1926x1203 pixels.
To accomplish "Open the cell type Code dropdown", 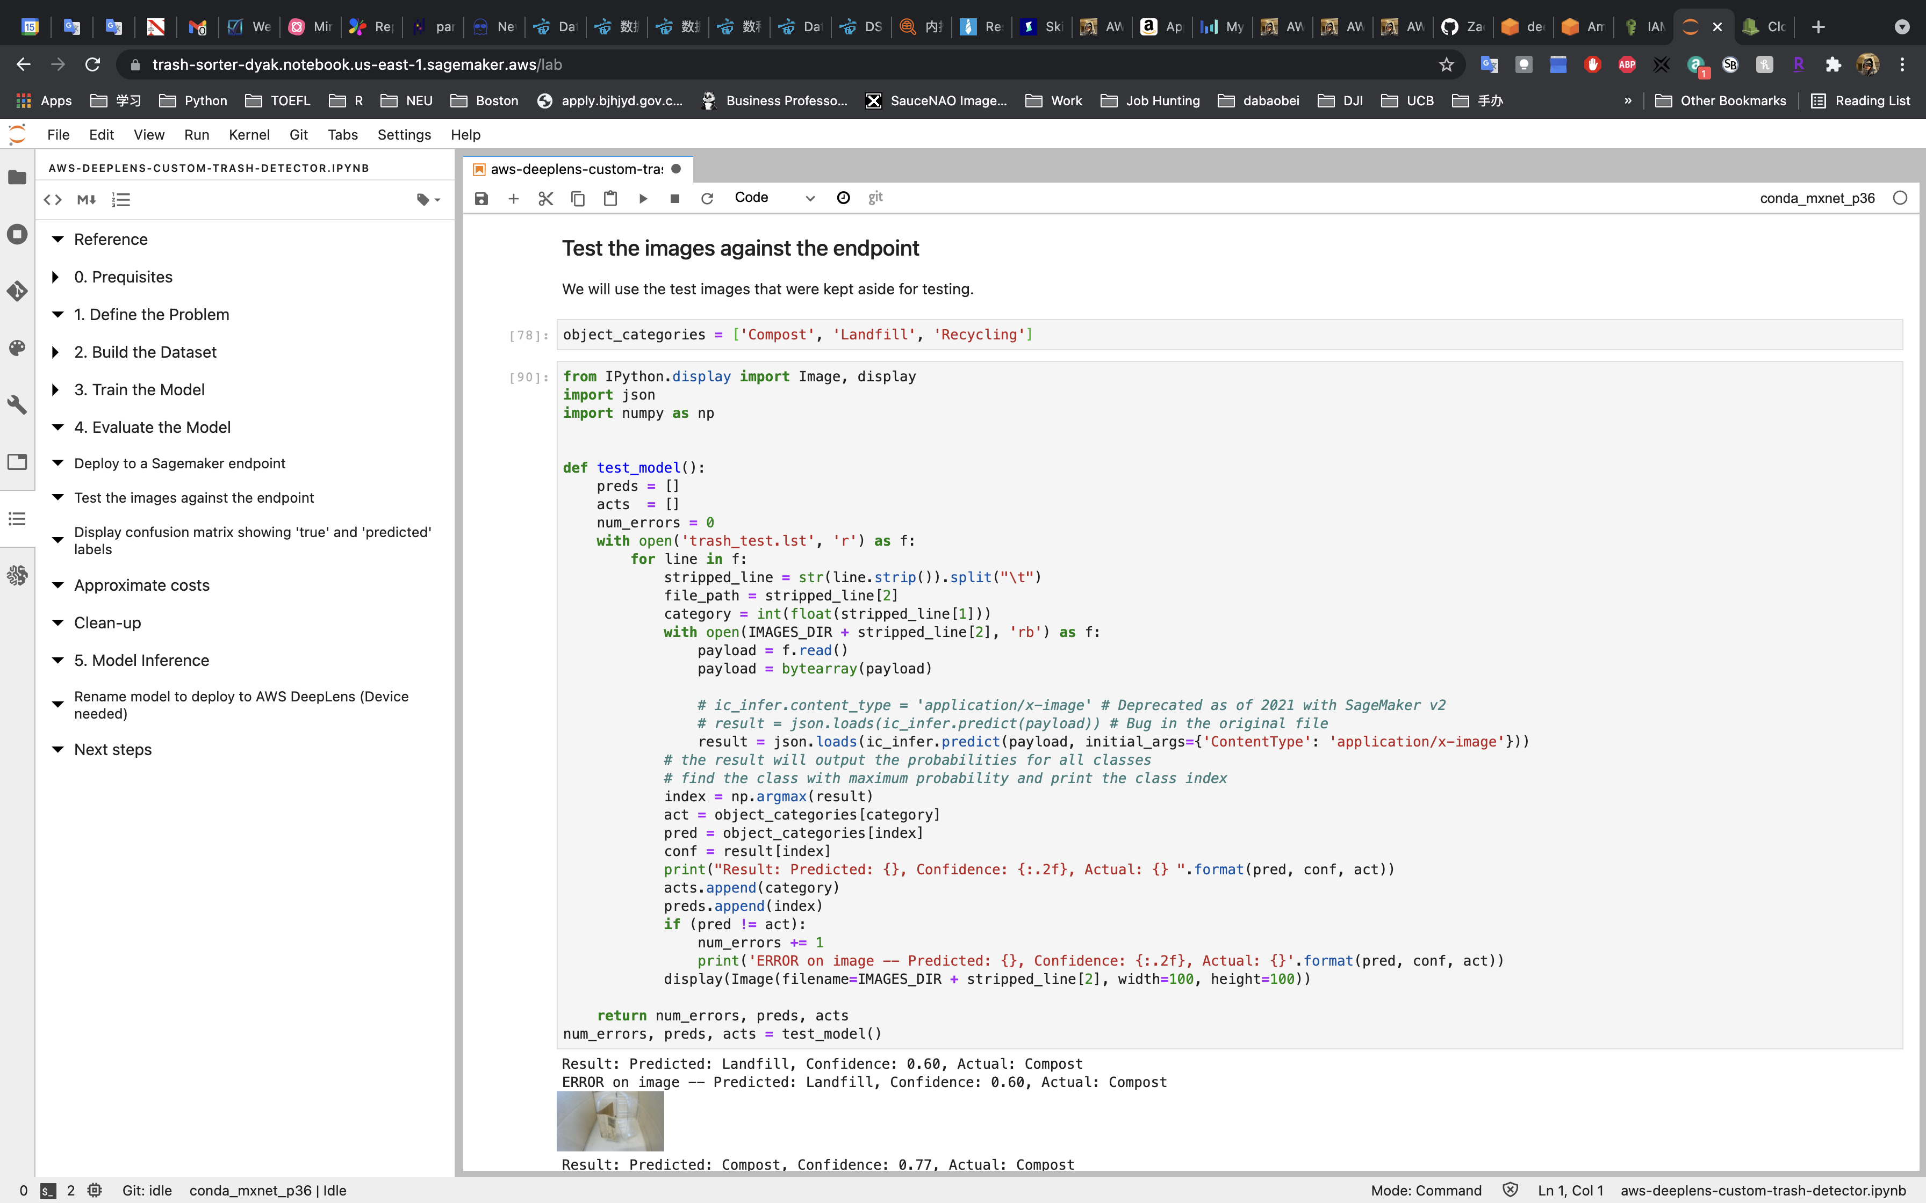I will [774, 198].
